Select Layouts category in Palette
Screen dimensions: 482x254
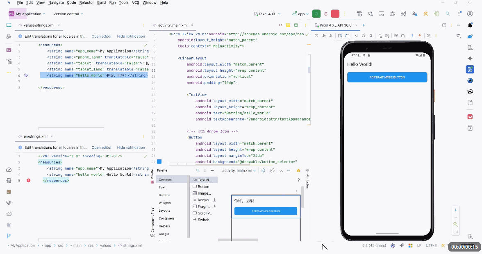pos(164,211)
